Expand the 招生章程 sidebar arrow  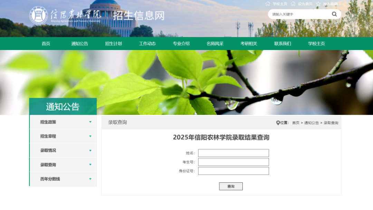click(90, 136)
